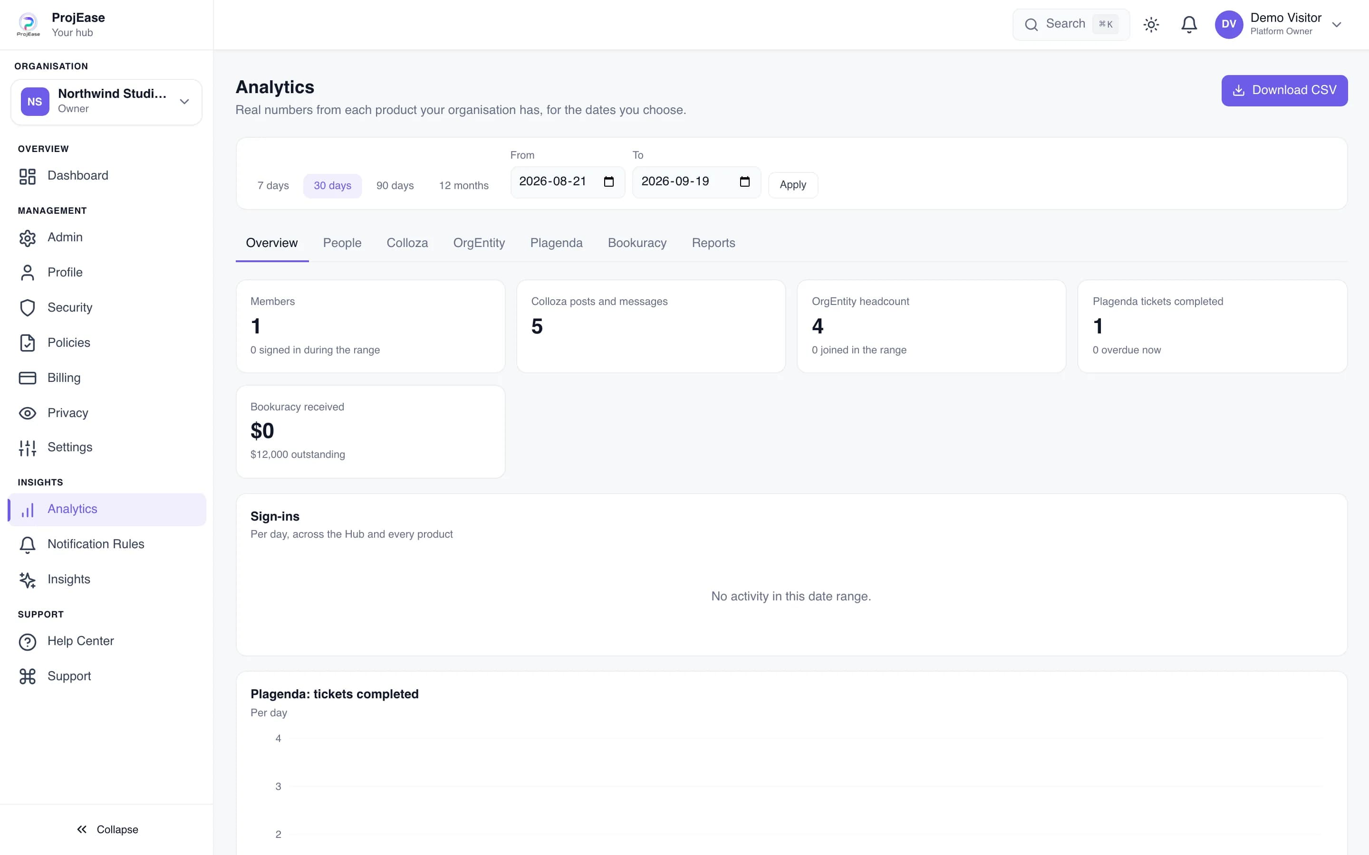Click the From date field 2026-08-21
This screenshot has height=855, width=1369.
pyautogui.click(x=568, y=182)
